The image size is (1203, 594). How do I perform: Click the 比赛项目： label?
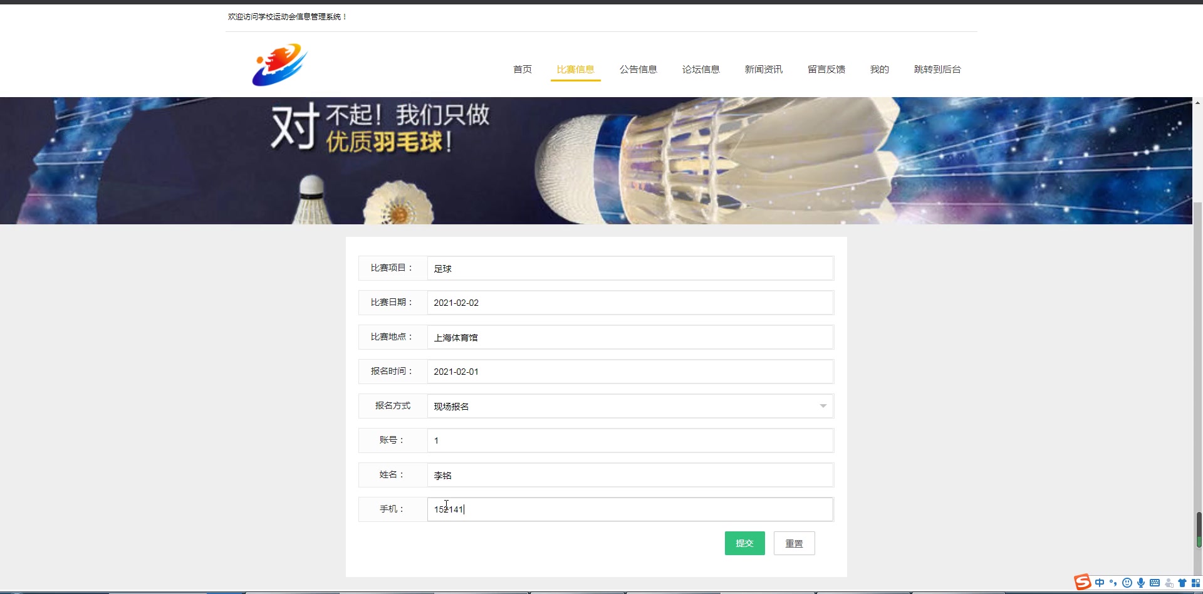point(392,268)
